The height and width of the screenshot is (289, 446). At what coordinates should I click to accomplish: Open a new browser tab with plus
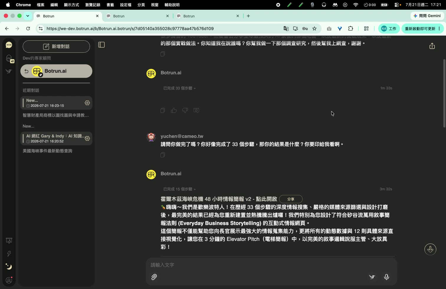(x=248, y=16)
